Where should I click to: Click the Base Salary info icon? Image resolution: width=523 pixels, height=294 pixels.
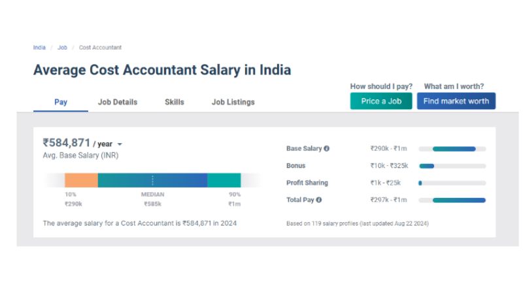(327, 149)
